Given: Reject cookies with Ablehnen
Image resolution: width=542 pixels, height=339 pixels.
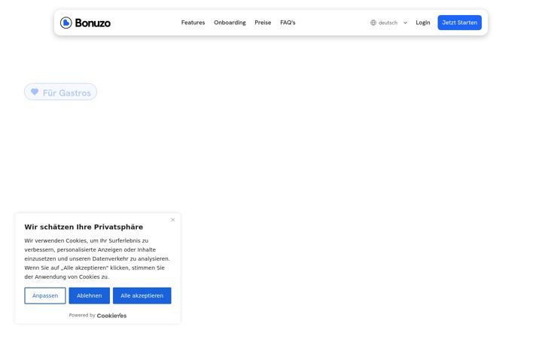Looking at the screenshot, I should coord(89,296).
